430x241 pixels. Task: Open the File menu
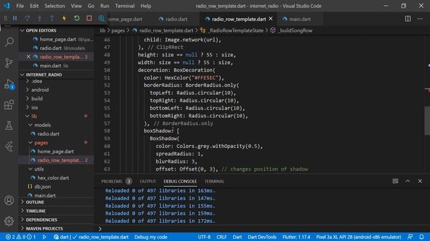tap(20, 6)
